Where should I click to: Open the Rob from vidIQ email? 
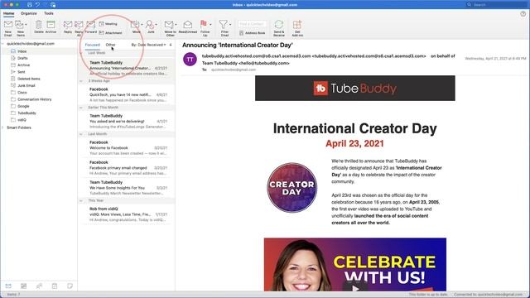[x=127, y=214]
